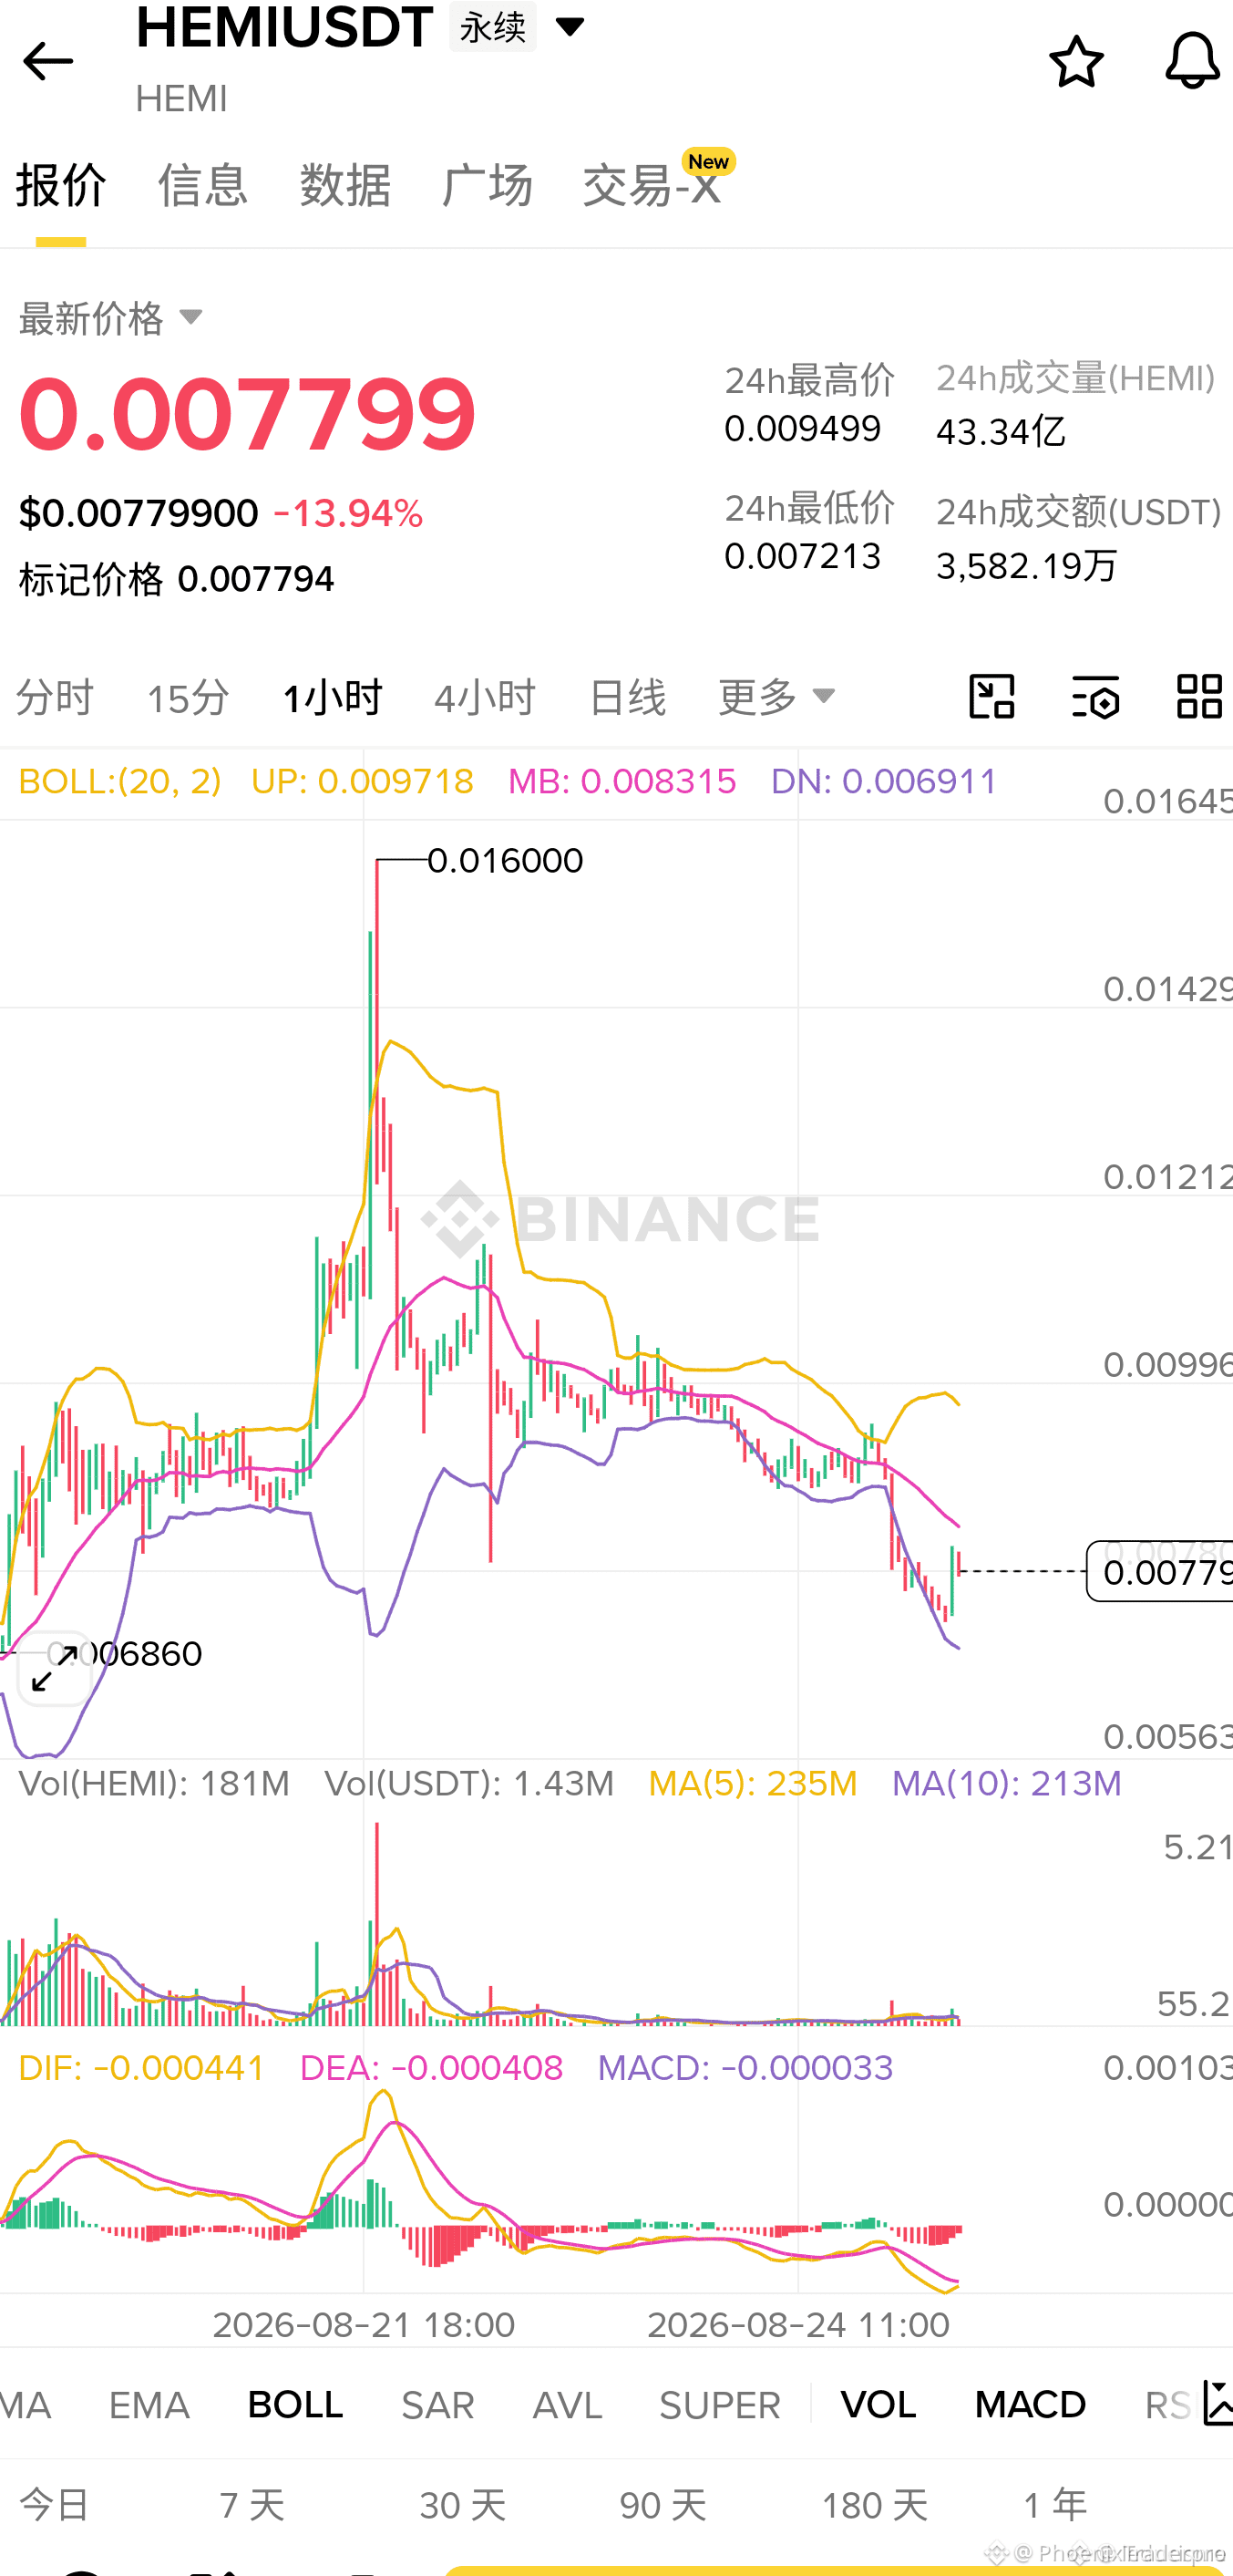Screen dimensions: 1233x2576
Task: Toggle the VOL sub-indicator
Action: 879,2404
